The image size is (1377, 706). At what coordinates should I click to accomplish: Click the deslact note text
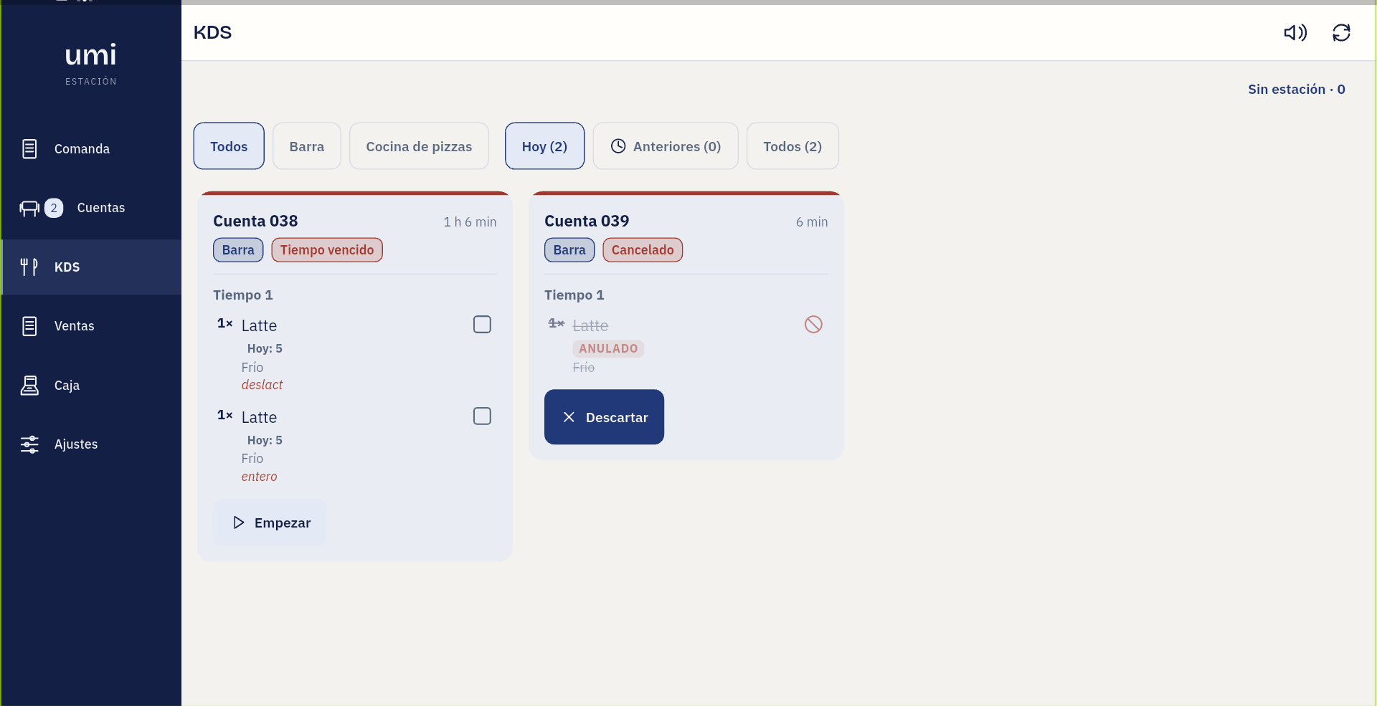coord(262,385)
